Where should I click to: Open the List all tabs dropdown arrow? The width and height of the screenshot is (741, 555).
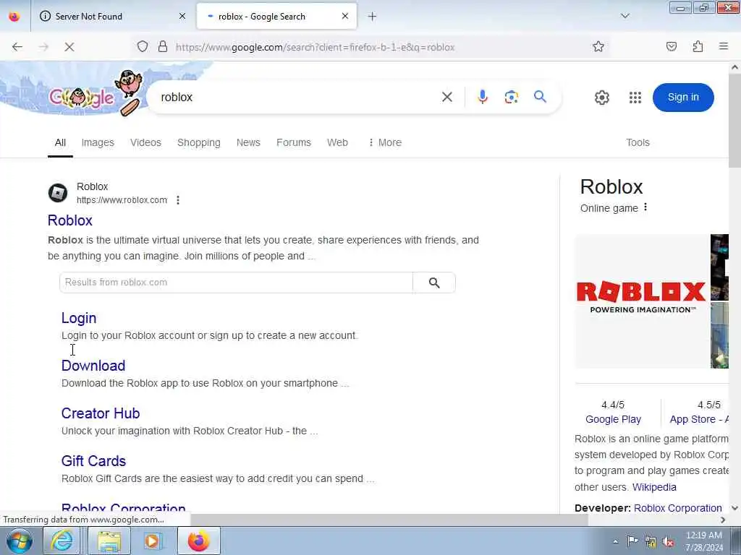point(624,16)
